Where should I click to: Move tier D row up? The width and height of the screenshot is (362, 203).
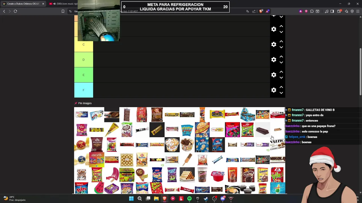click(281, 57)
